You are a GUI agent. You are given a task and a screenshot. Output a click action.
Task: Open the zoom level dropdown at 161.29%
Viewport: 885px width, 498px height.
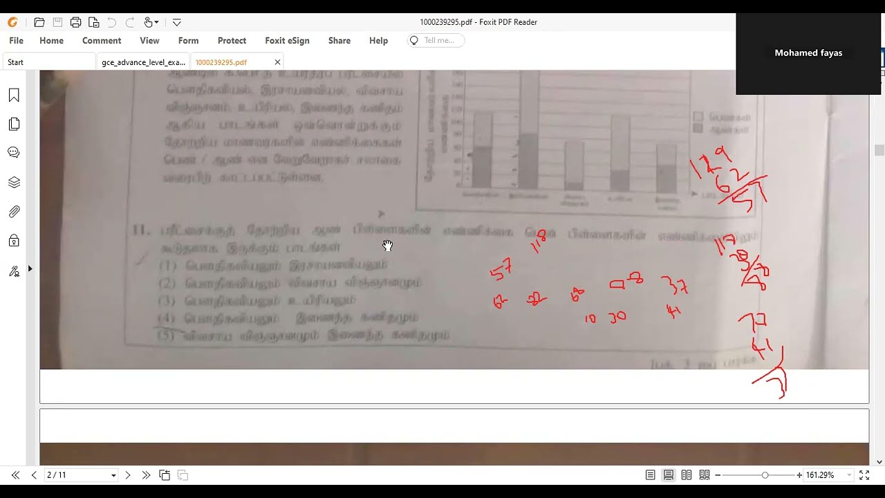[x=849, y=476]
